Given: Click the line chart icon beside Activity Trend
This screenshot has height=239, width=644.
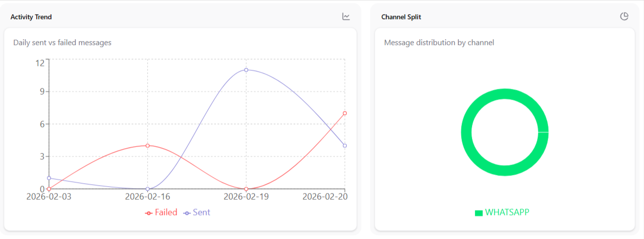Looking at the screenshot, I should [x=346, y=17].
